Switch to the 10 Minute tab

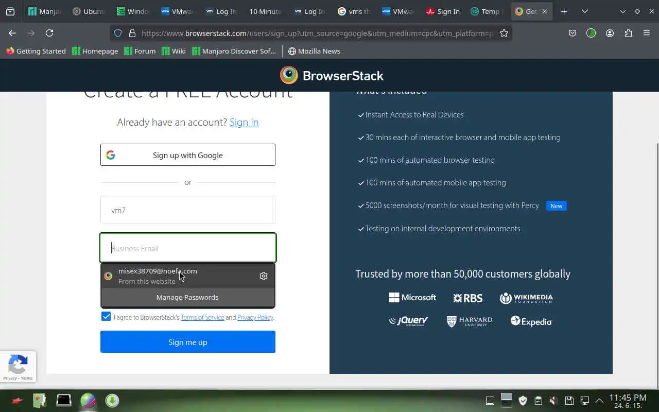pos(266,11)
